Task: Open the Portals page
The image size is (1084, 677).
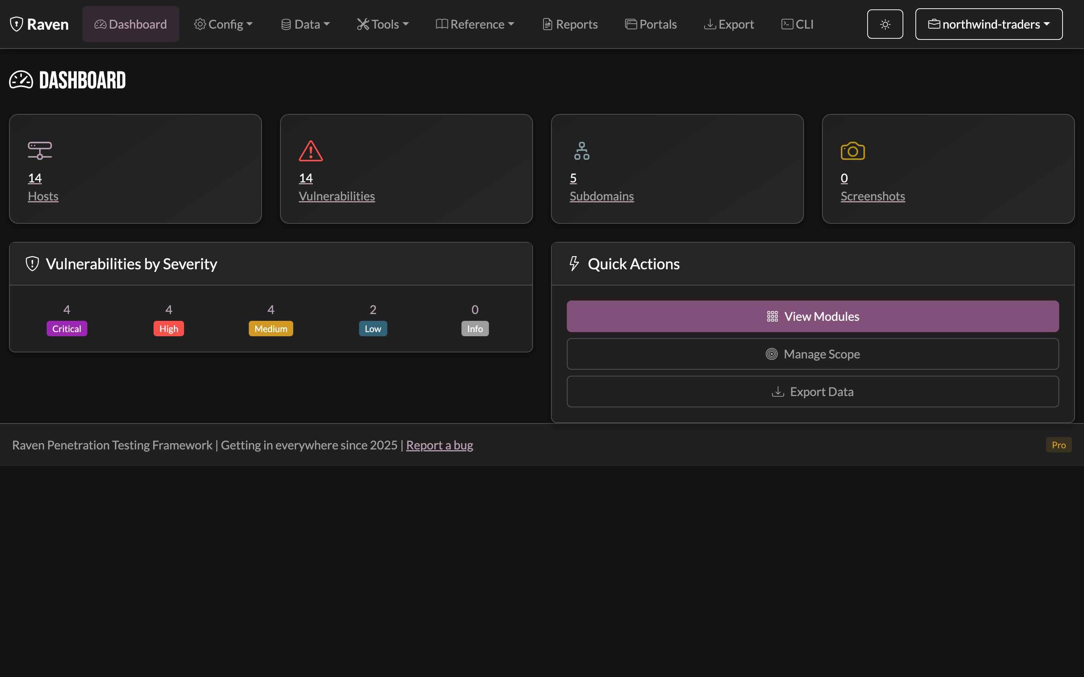Action: pos(651,24)
